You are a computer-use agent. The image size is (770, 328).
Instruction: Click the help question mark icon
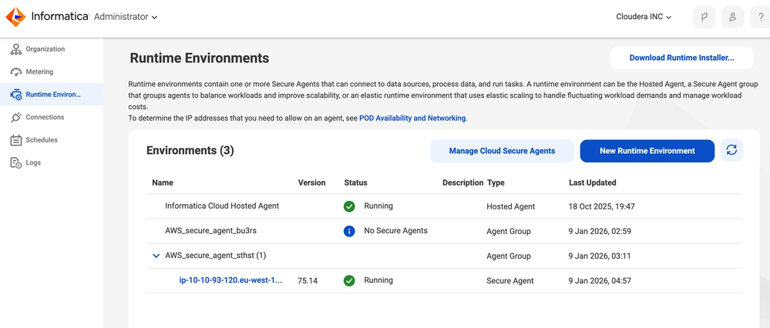click(761, 17)
